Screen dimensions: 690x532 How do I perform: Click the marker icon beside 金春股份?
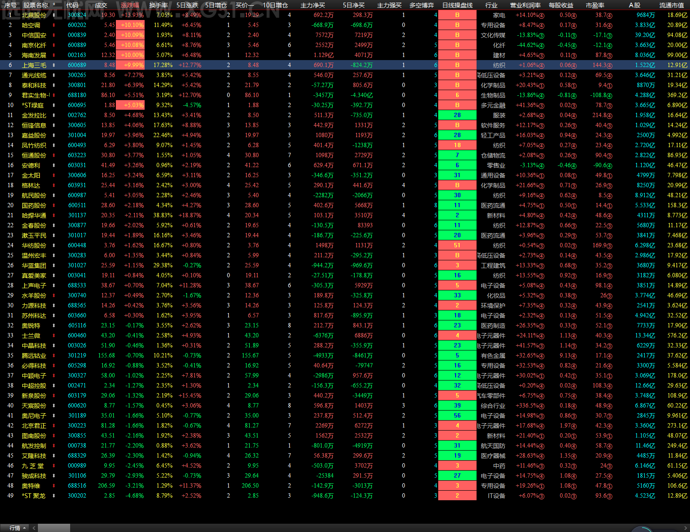coord(54,226)
